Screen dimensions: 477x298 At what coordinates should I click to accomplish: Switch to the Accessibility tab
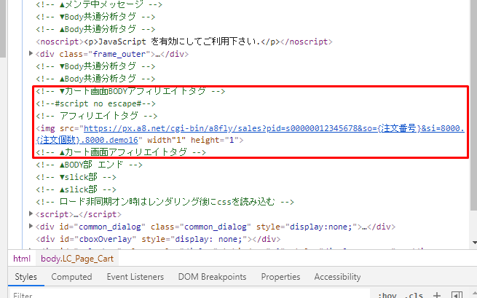coord(337,277)
